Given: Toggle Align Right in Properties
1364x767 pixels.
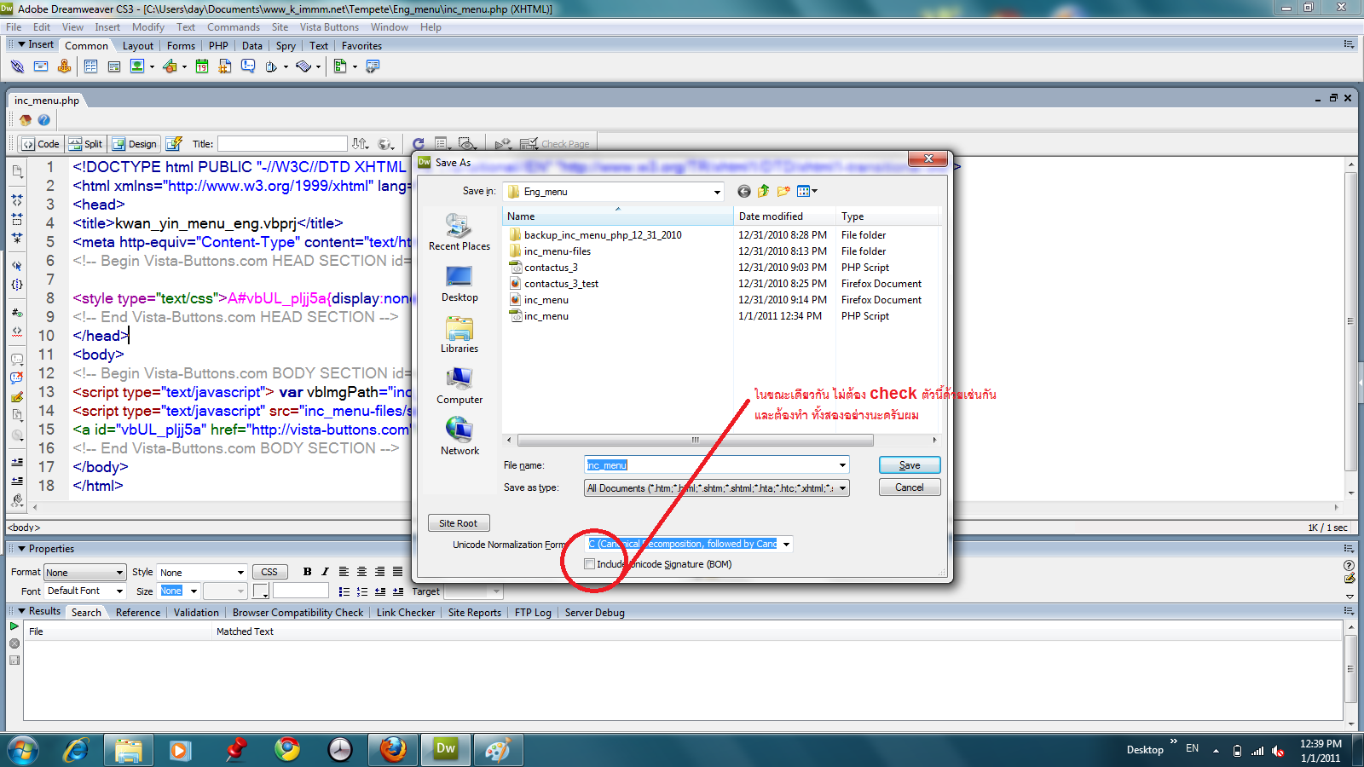Looking at the screenshot, I should (379, 572).
